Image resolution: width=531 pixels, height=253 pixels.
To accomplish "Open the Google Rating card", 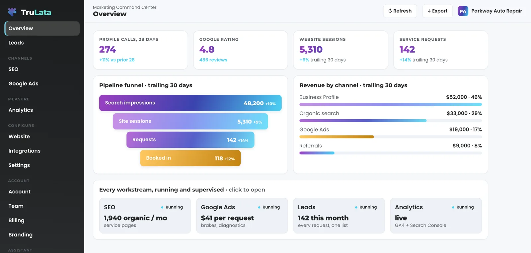I will click(x=241, y=50).
